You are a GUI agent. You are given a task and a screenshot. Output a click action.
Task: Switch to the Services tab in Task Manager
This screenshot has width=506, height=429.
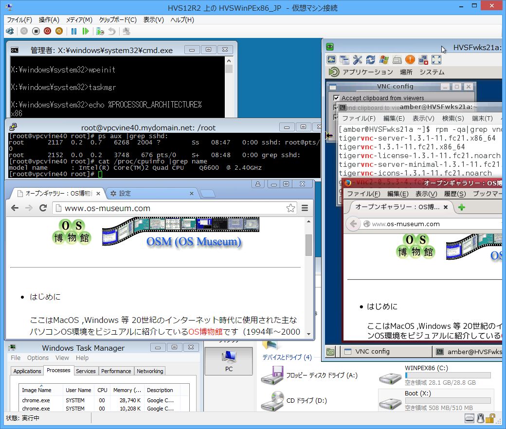86,371
